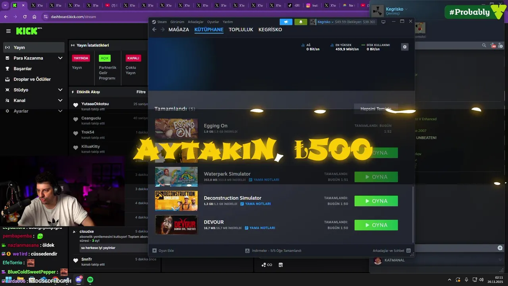The width and height of the screenshot is (508, 286).
Task: Click the Oyun Ekle plus icon
Action: pyautogui.click(x=155, y=251)
